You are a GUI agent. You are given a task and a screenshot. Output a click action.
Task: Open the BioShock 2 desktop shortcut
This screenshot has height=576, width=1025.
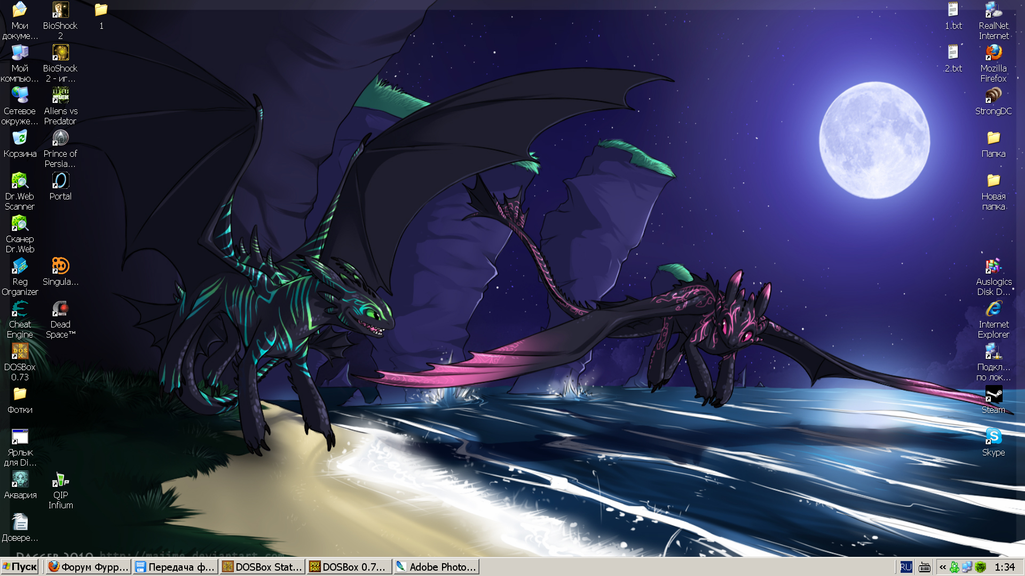tap(60, 11)
